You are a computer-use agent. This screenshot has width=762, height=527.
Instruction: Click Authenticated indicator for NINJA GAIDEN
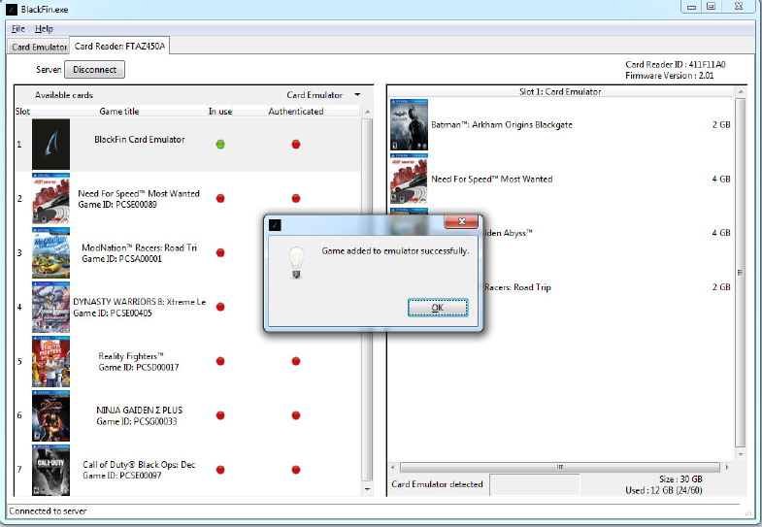coord(295,415)
